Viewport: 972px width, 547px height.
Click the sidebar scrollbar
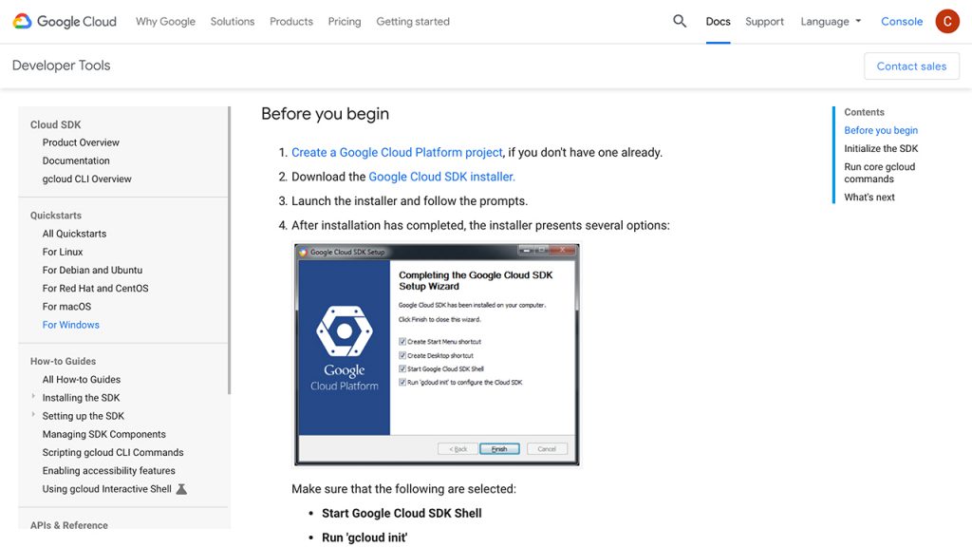(229, 250)
